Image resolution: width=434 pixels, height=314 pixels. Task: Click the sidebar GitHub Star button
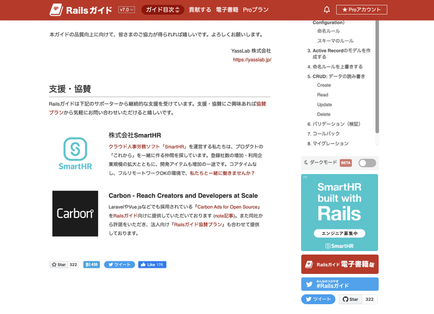(x=350, y=299)
